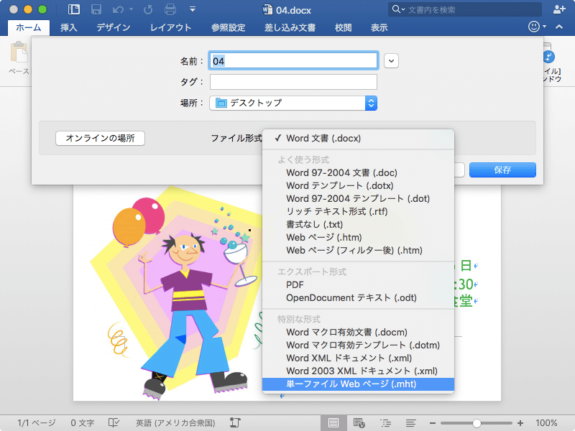Image resolution: width=575 pixels, height=431 pixels.
Task: Expand the save dialog with chevron button
Action: 391,61
